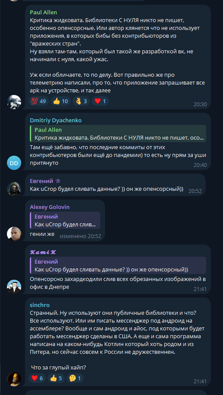Viewport: 223px width, 395px height.
Task: Open sinchro's avatar picture
Action: pyautogui.click(x=14, y=379)
